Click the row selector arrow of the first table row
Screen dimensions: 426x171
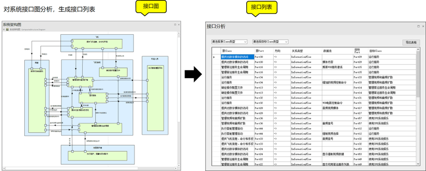click(x=214, y=57)
